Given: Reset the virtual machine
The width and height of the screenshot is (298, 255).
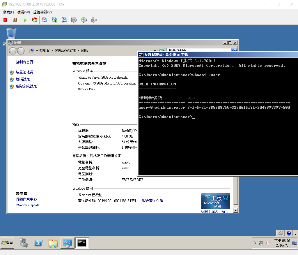Looking at the screenshot, I should (35, 20).
